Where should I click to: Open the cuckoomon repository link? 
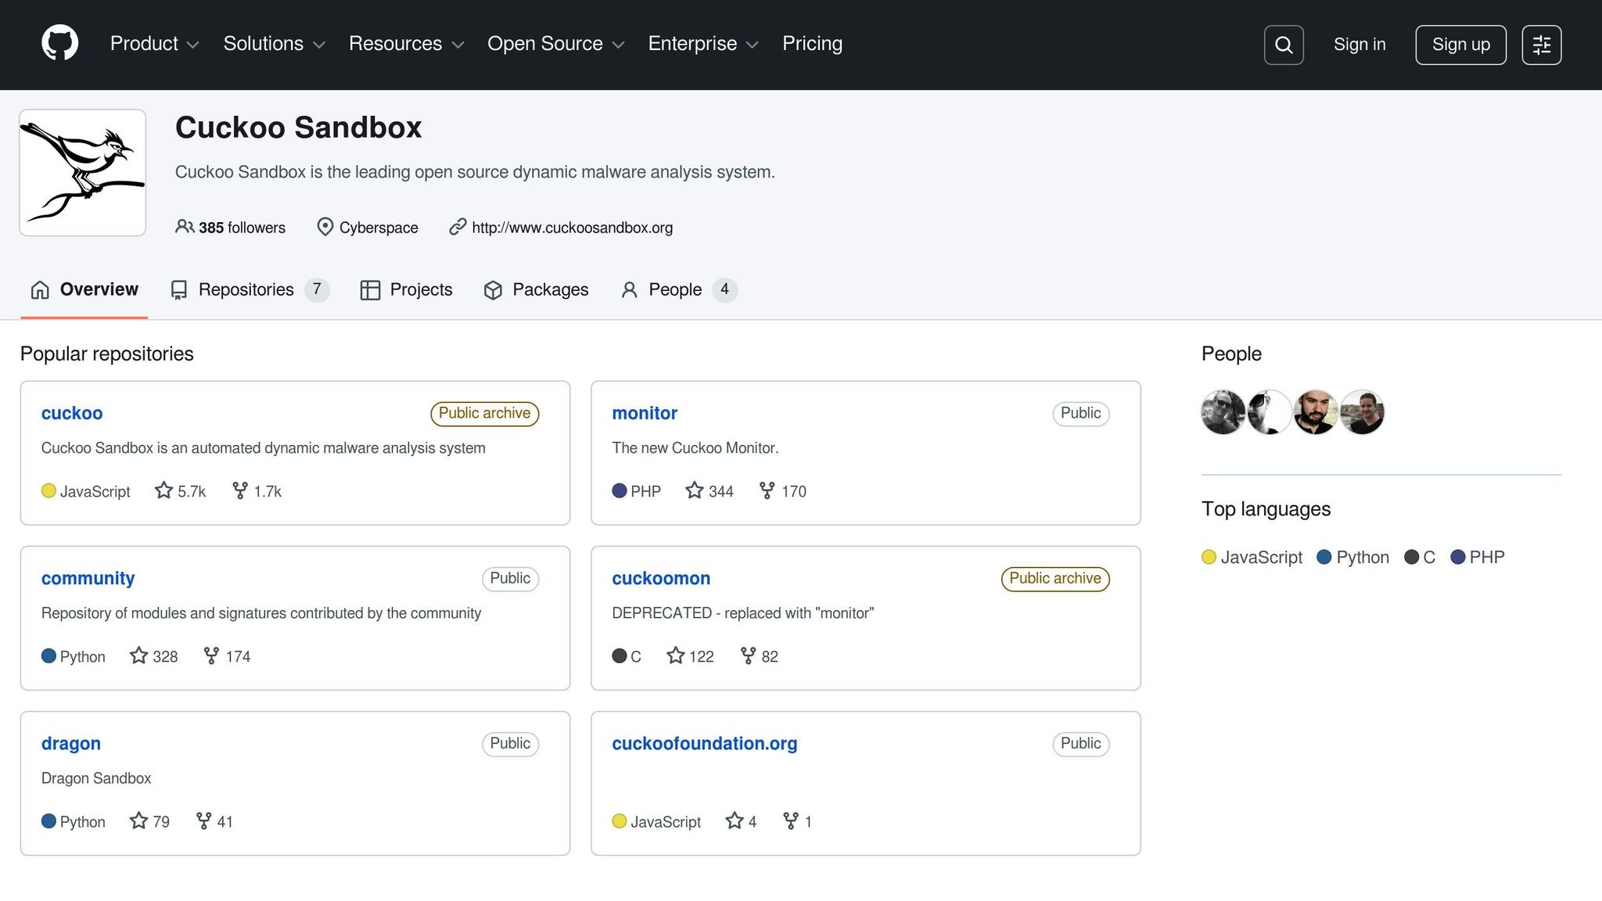pyautogui.click(x=661, y=578)
